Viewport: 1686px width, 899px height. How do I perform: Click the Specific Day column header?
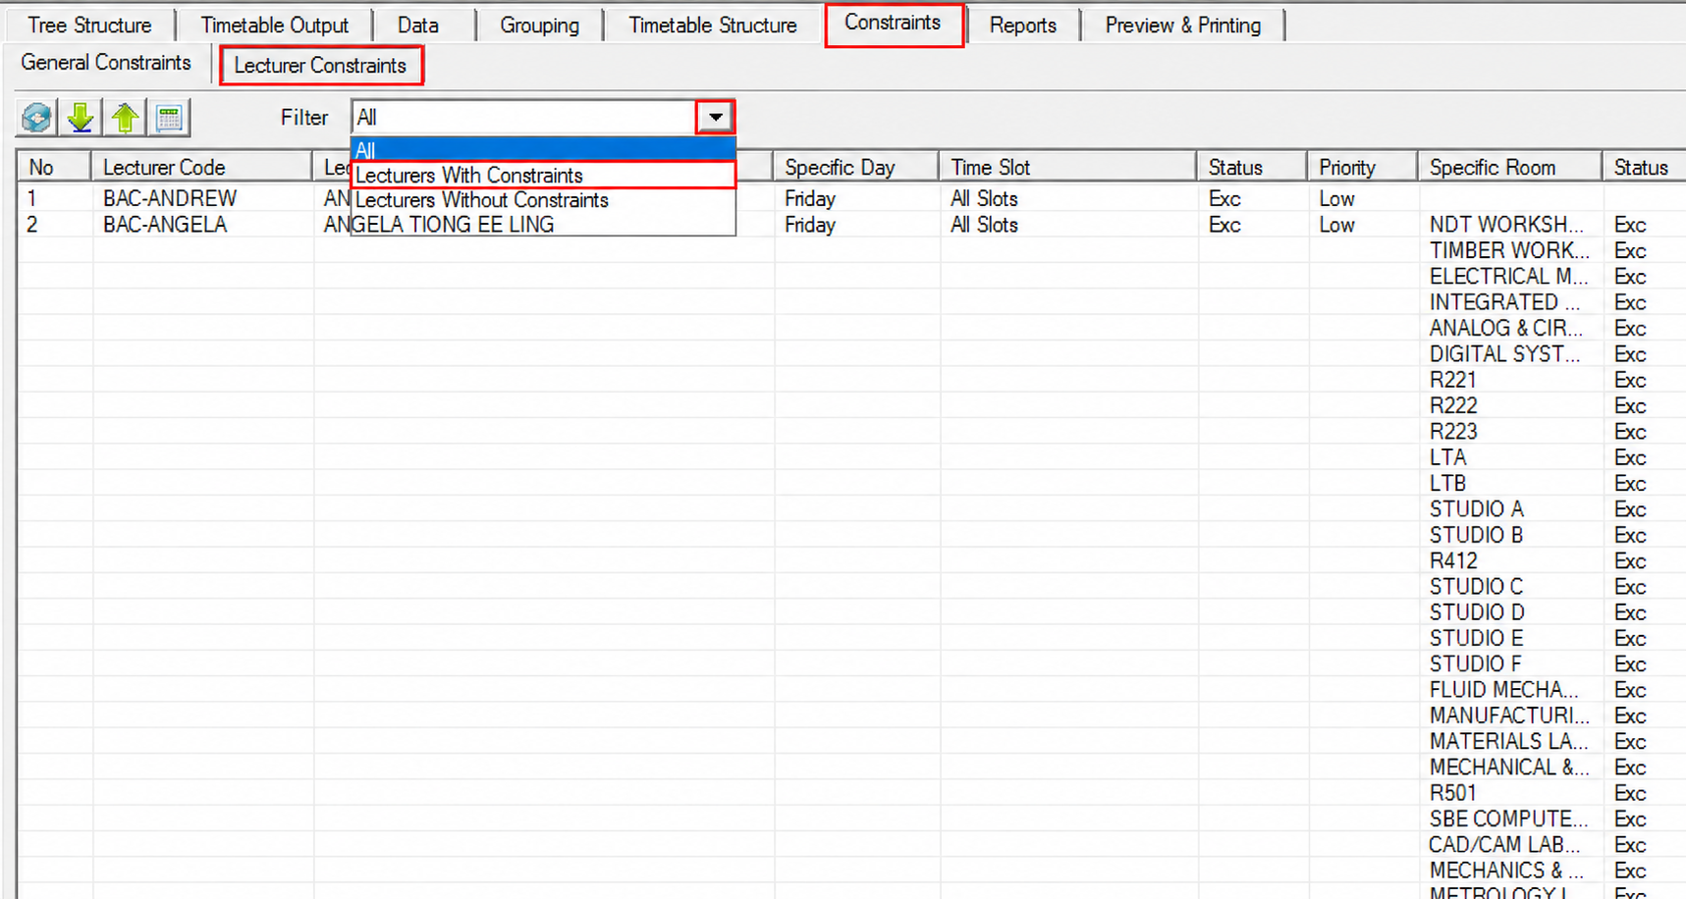pyautogui.click(x=855, y=167)
